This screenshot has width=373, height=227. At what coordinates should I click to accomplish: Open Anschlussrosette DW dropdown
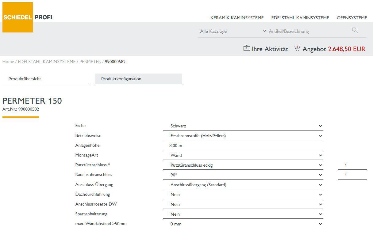click(243, 204)
